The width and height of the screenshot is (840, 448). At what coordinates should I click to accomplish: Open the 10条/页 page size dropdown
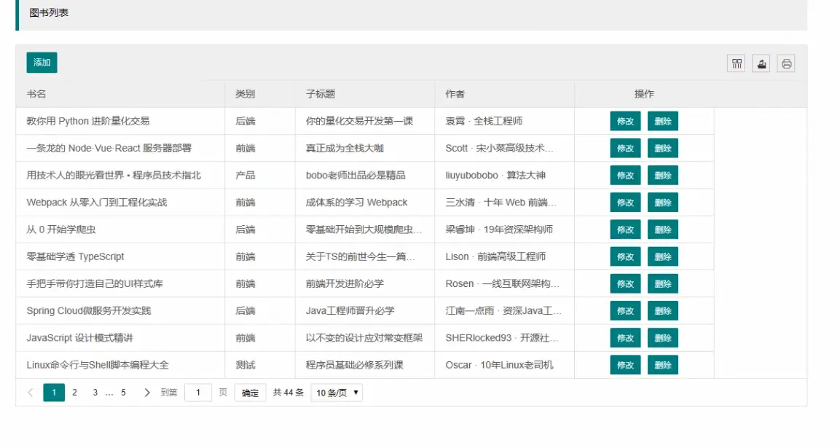[337, 393]
